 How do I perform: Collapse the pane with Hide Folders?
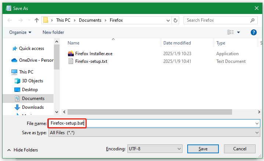coord(23,150)
